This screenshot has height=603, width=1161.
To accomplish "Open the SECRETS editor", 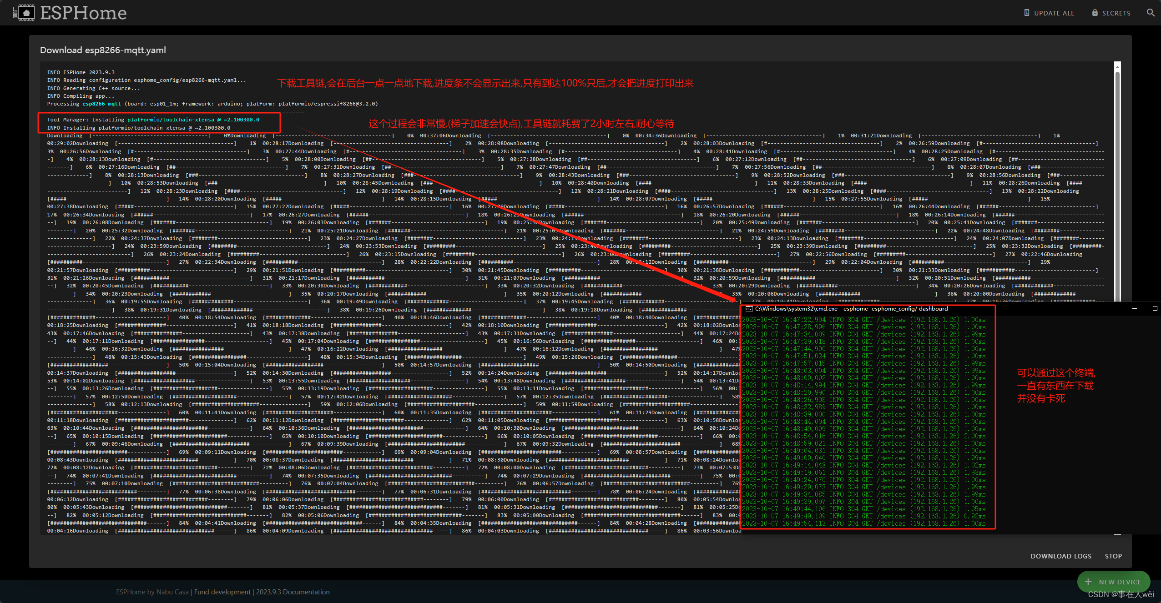I will pyautogui.click(x=1111, y=13).
